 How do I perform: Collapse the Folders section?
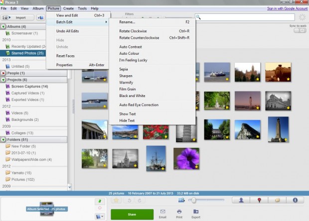[3, 140]
